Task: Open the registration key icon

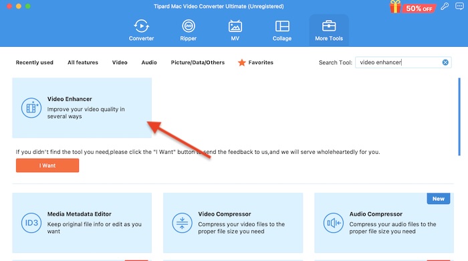Action: click(445, 6)
